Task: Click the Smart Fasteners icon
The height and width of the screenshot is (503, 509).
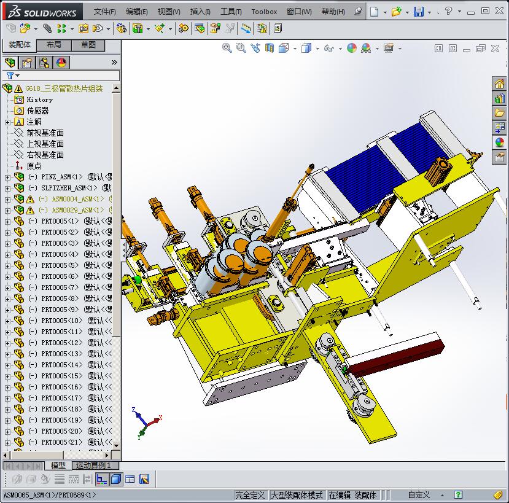Action: (x=84, y=29)
